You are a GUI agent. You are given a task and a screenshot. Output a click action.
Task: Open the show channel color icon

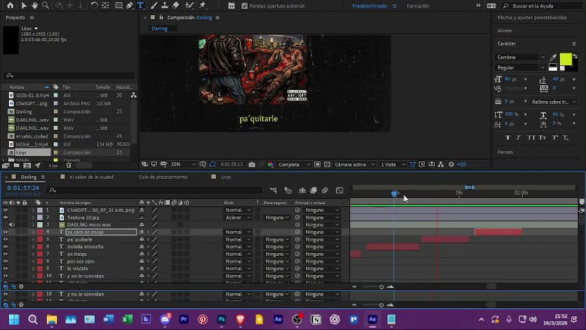click(271, 164)
